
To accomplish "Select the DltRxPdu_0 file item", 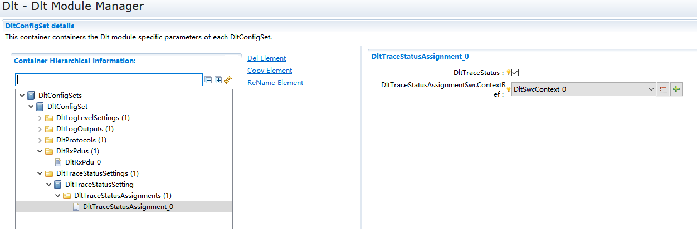I will point(82,162).
